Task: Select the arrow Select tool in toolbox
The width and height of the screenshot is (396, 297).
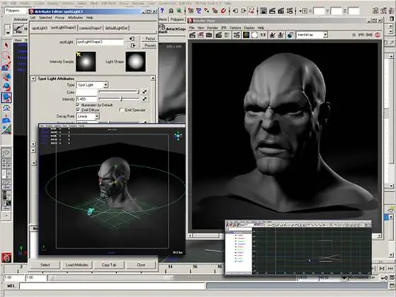Action: (x=6, y=45)
